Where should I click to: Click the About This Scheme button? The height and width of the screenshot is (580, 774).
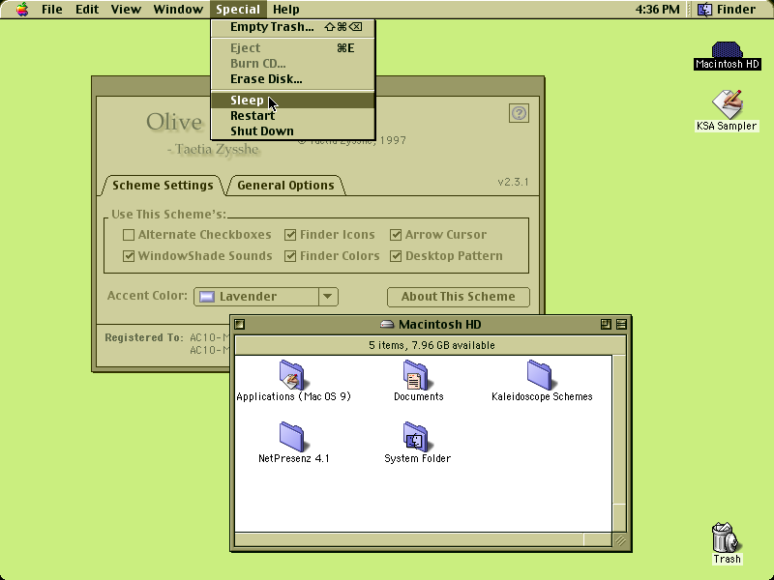(x=458, y=297)
